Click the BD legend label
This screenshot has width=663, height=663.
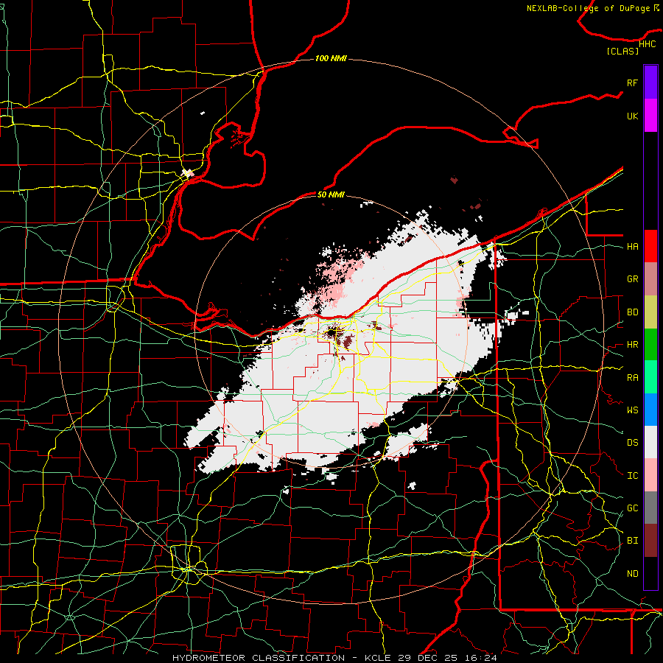(x=632, y=312)
